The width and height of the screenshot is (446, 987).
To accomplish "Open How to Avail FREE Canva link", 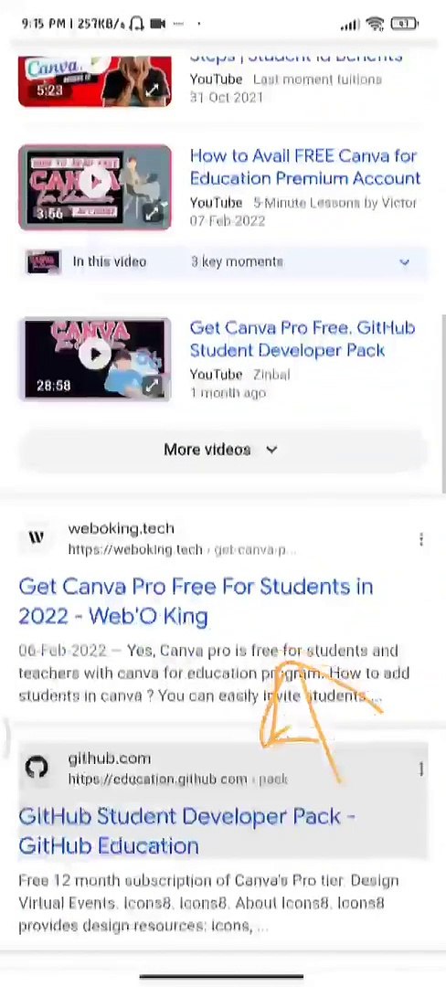I will pos(305,167).
